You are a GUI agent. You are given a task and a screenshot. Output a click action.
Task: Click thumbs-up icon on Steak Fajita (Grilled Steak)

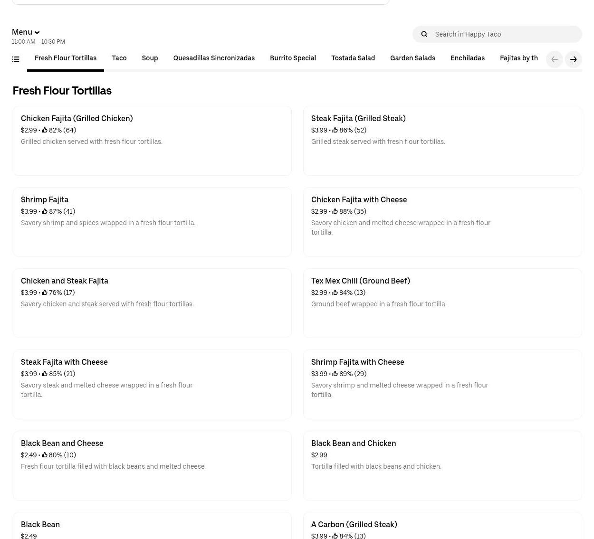point(335,130)
